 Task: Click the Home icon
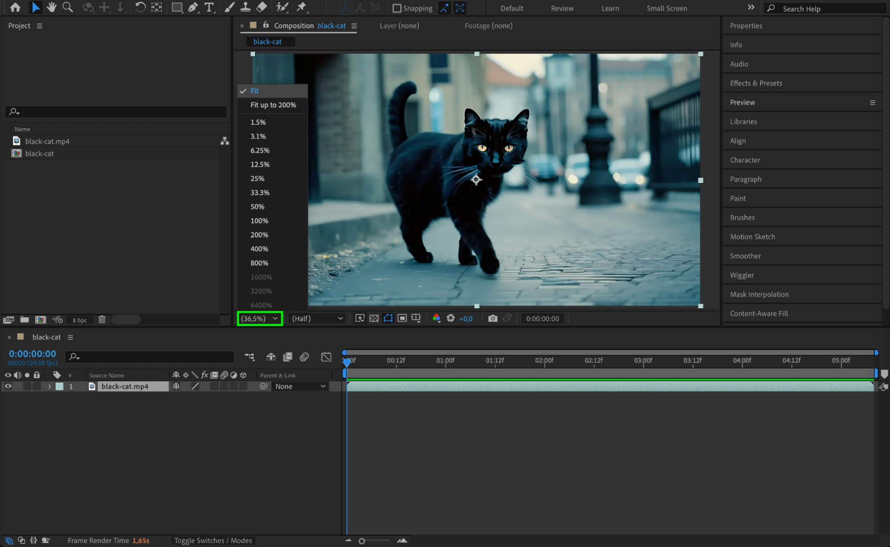(15, 7)
